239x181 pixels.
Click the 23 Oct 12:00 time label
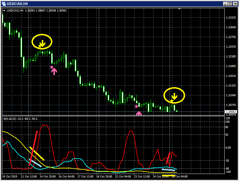(142, 176)
